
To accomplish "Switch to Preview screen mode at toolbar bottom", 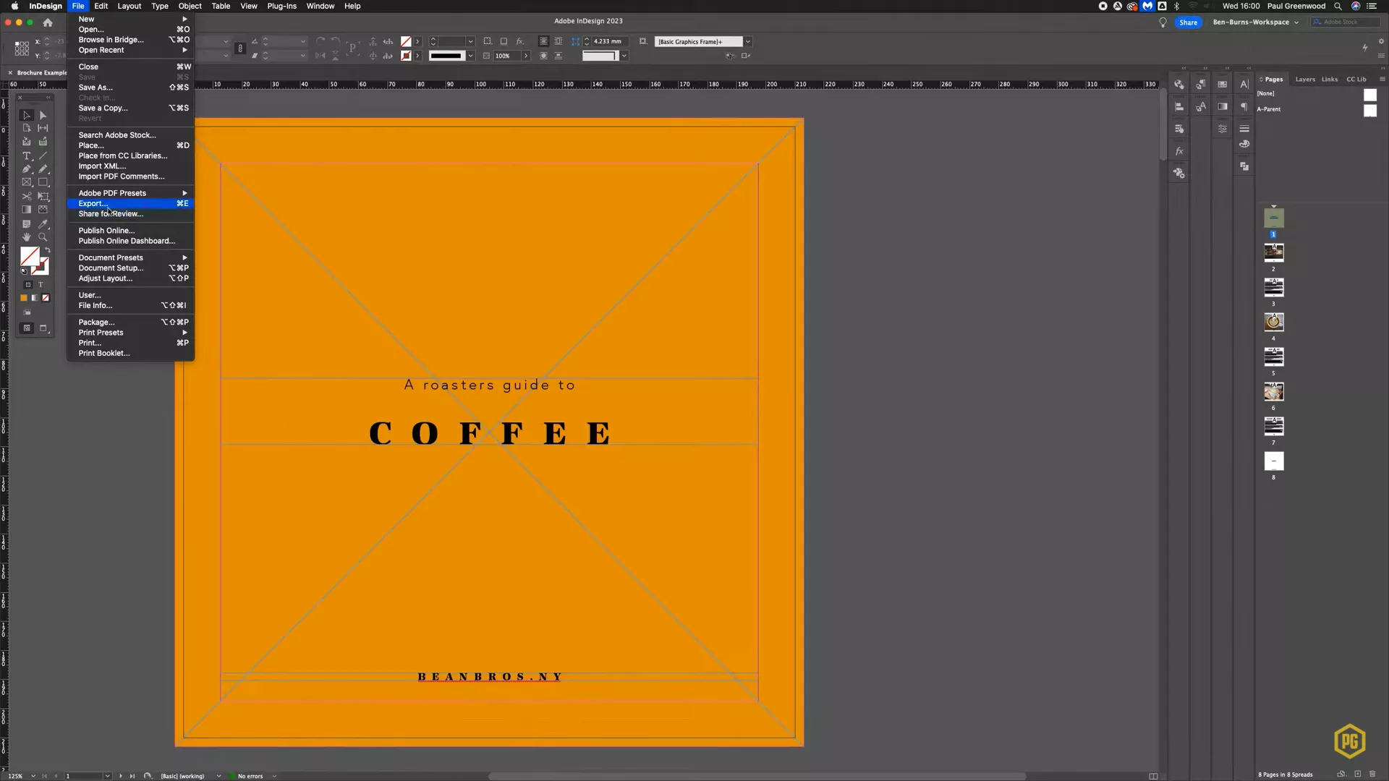I will pyautogui.click(x=43, y=328).
